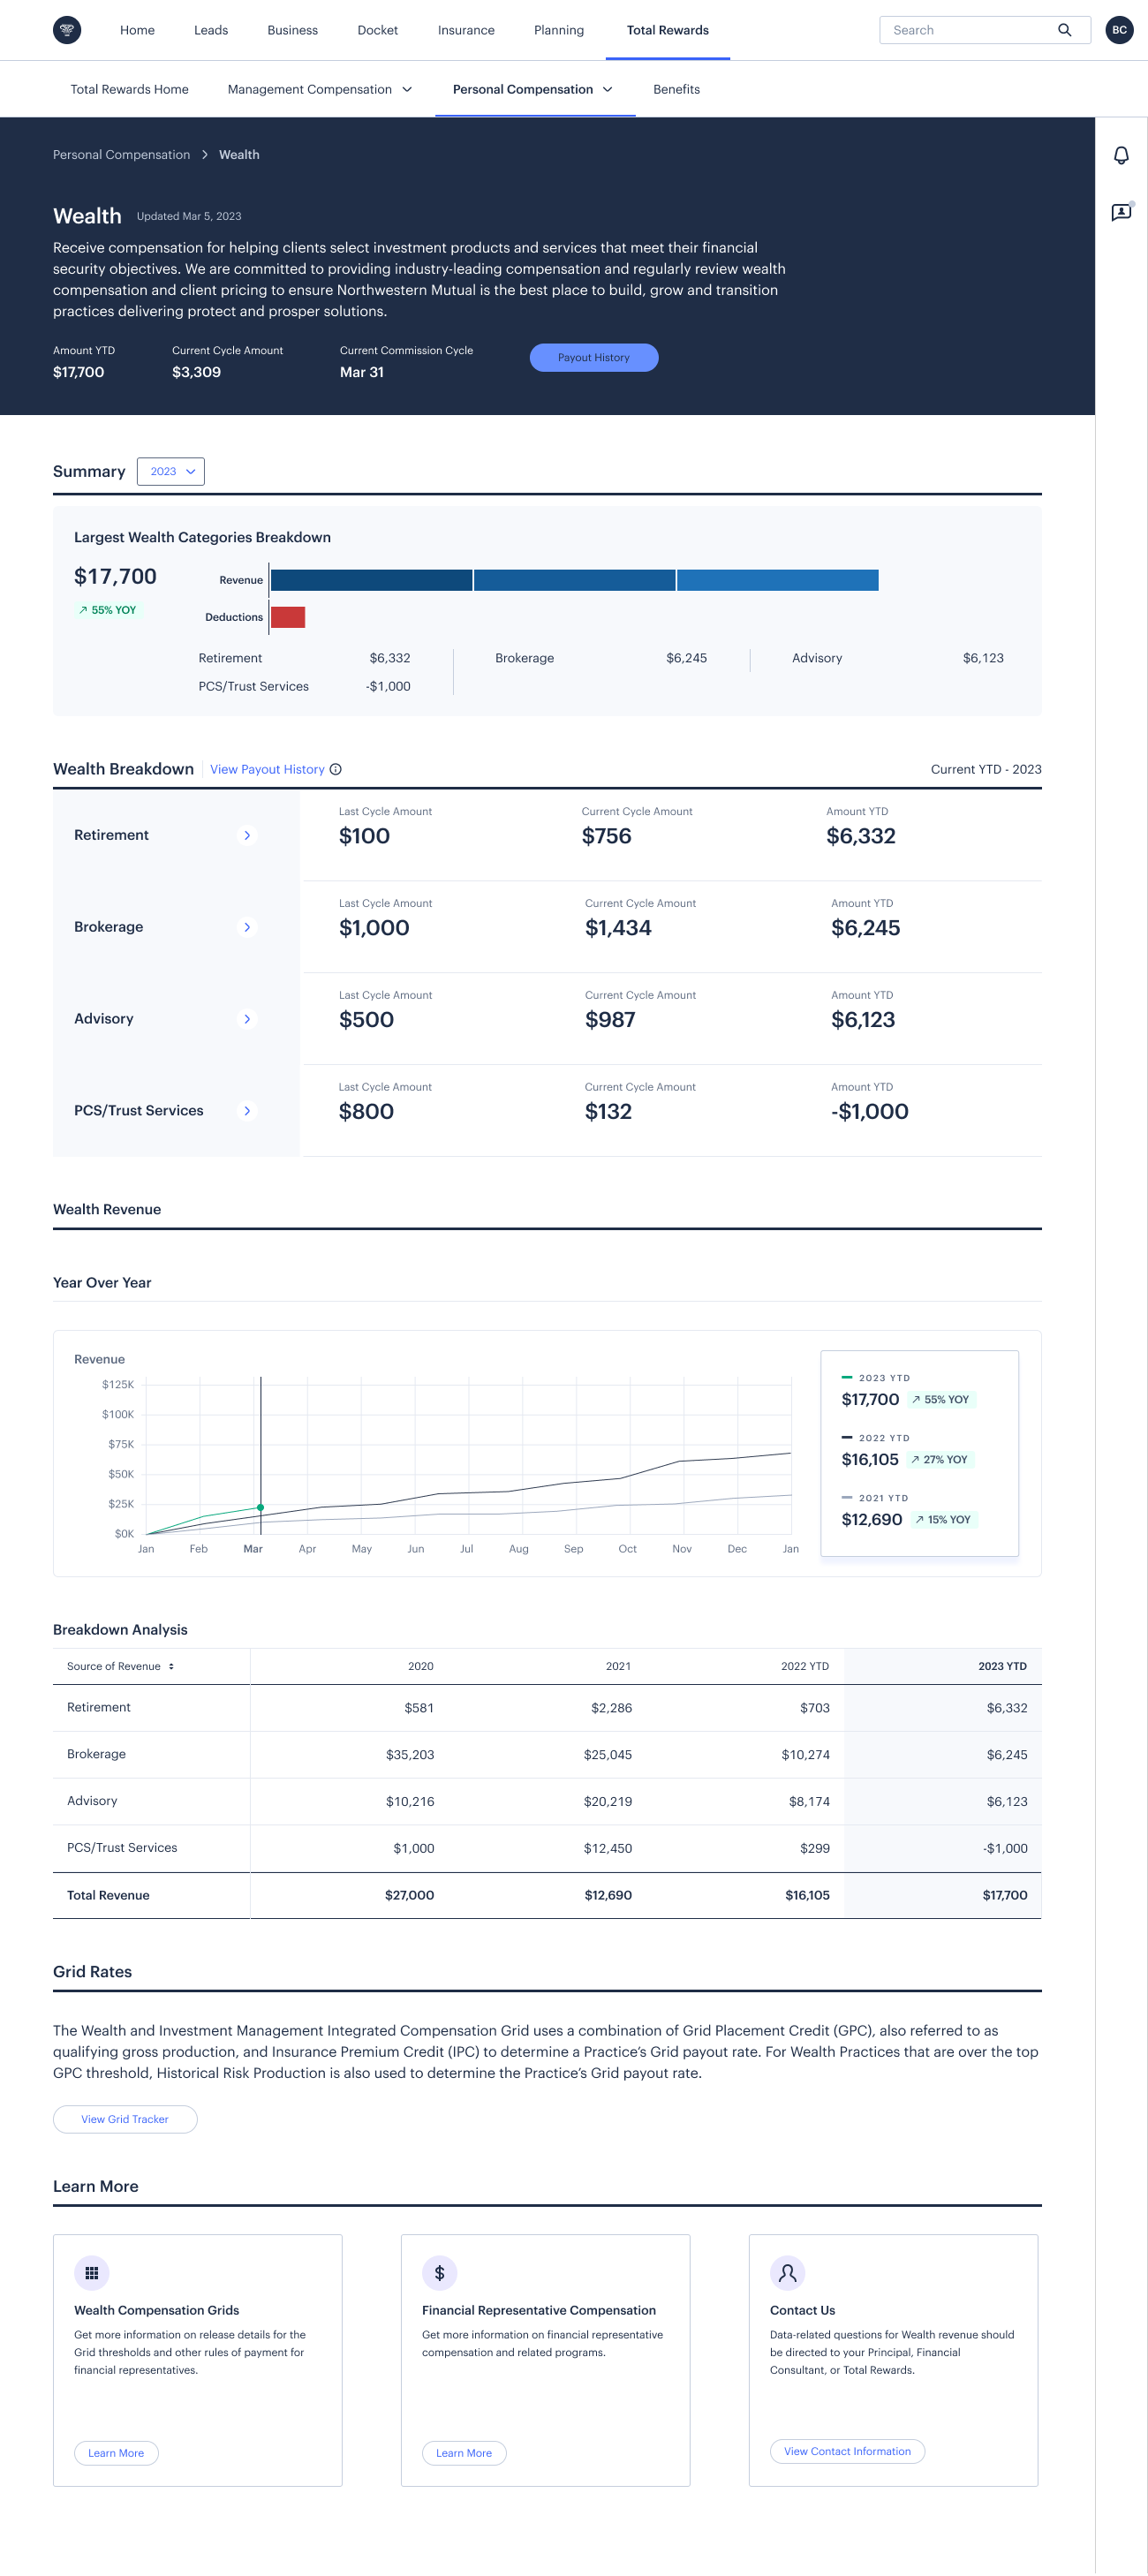Viewport: 1148px width, 2576px height.
Task: Follow the View Payout History link
Action: [x=267, y=769]
